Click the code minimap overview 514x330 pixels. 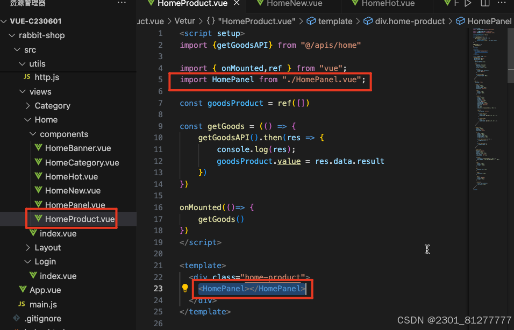coord(487,109)
